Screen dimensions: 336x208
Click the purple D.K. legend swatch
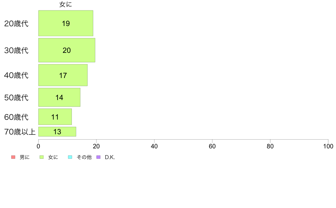tap(98, 157)
